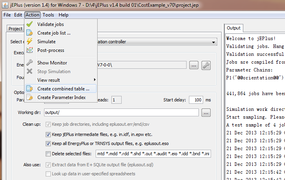The width and height of the screenshot is (285, 180).
Task: Click the '441,864 jobs have' output line
Action: click(255, 94)
